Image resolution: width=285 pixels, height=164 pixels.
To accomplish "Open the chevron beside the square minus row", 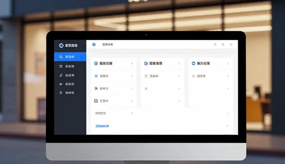I will pyautogui.click(x=132, y=101).
